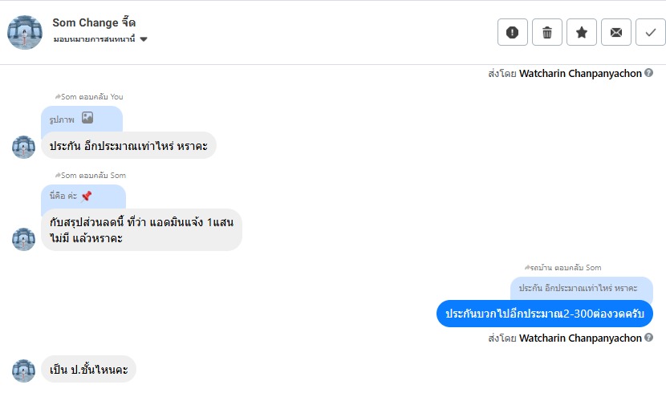Click the message mentioning 1แสน discount
The height and width of the screenshot is (397, 666).
141,229
